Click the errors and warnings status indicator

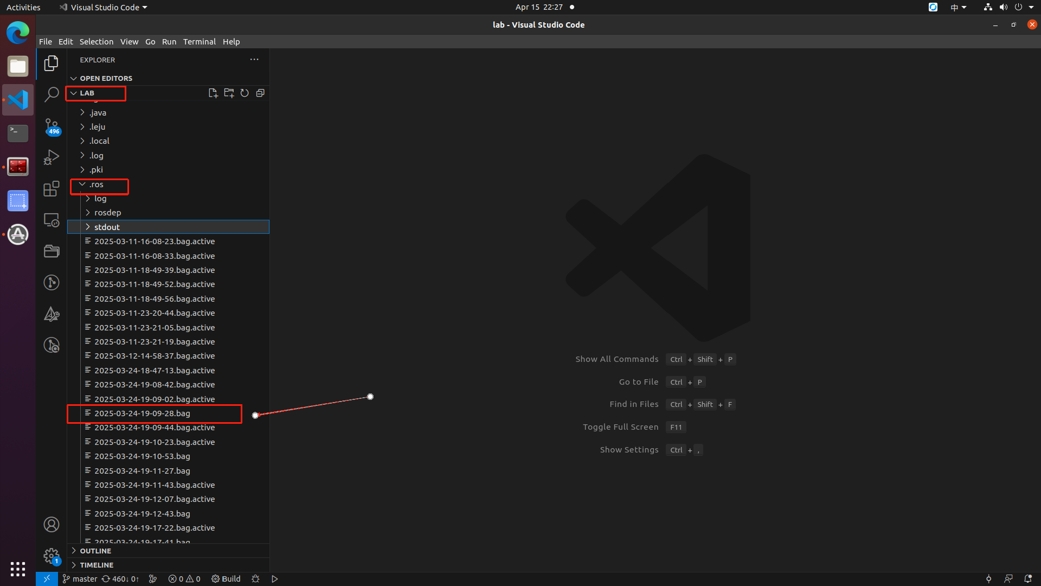[x=183, y=578]
